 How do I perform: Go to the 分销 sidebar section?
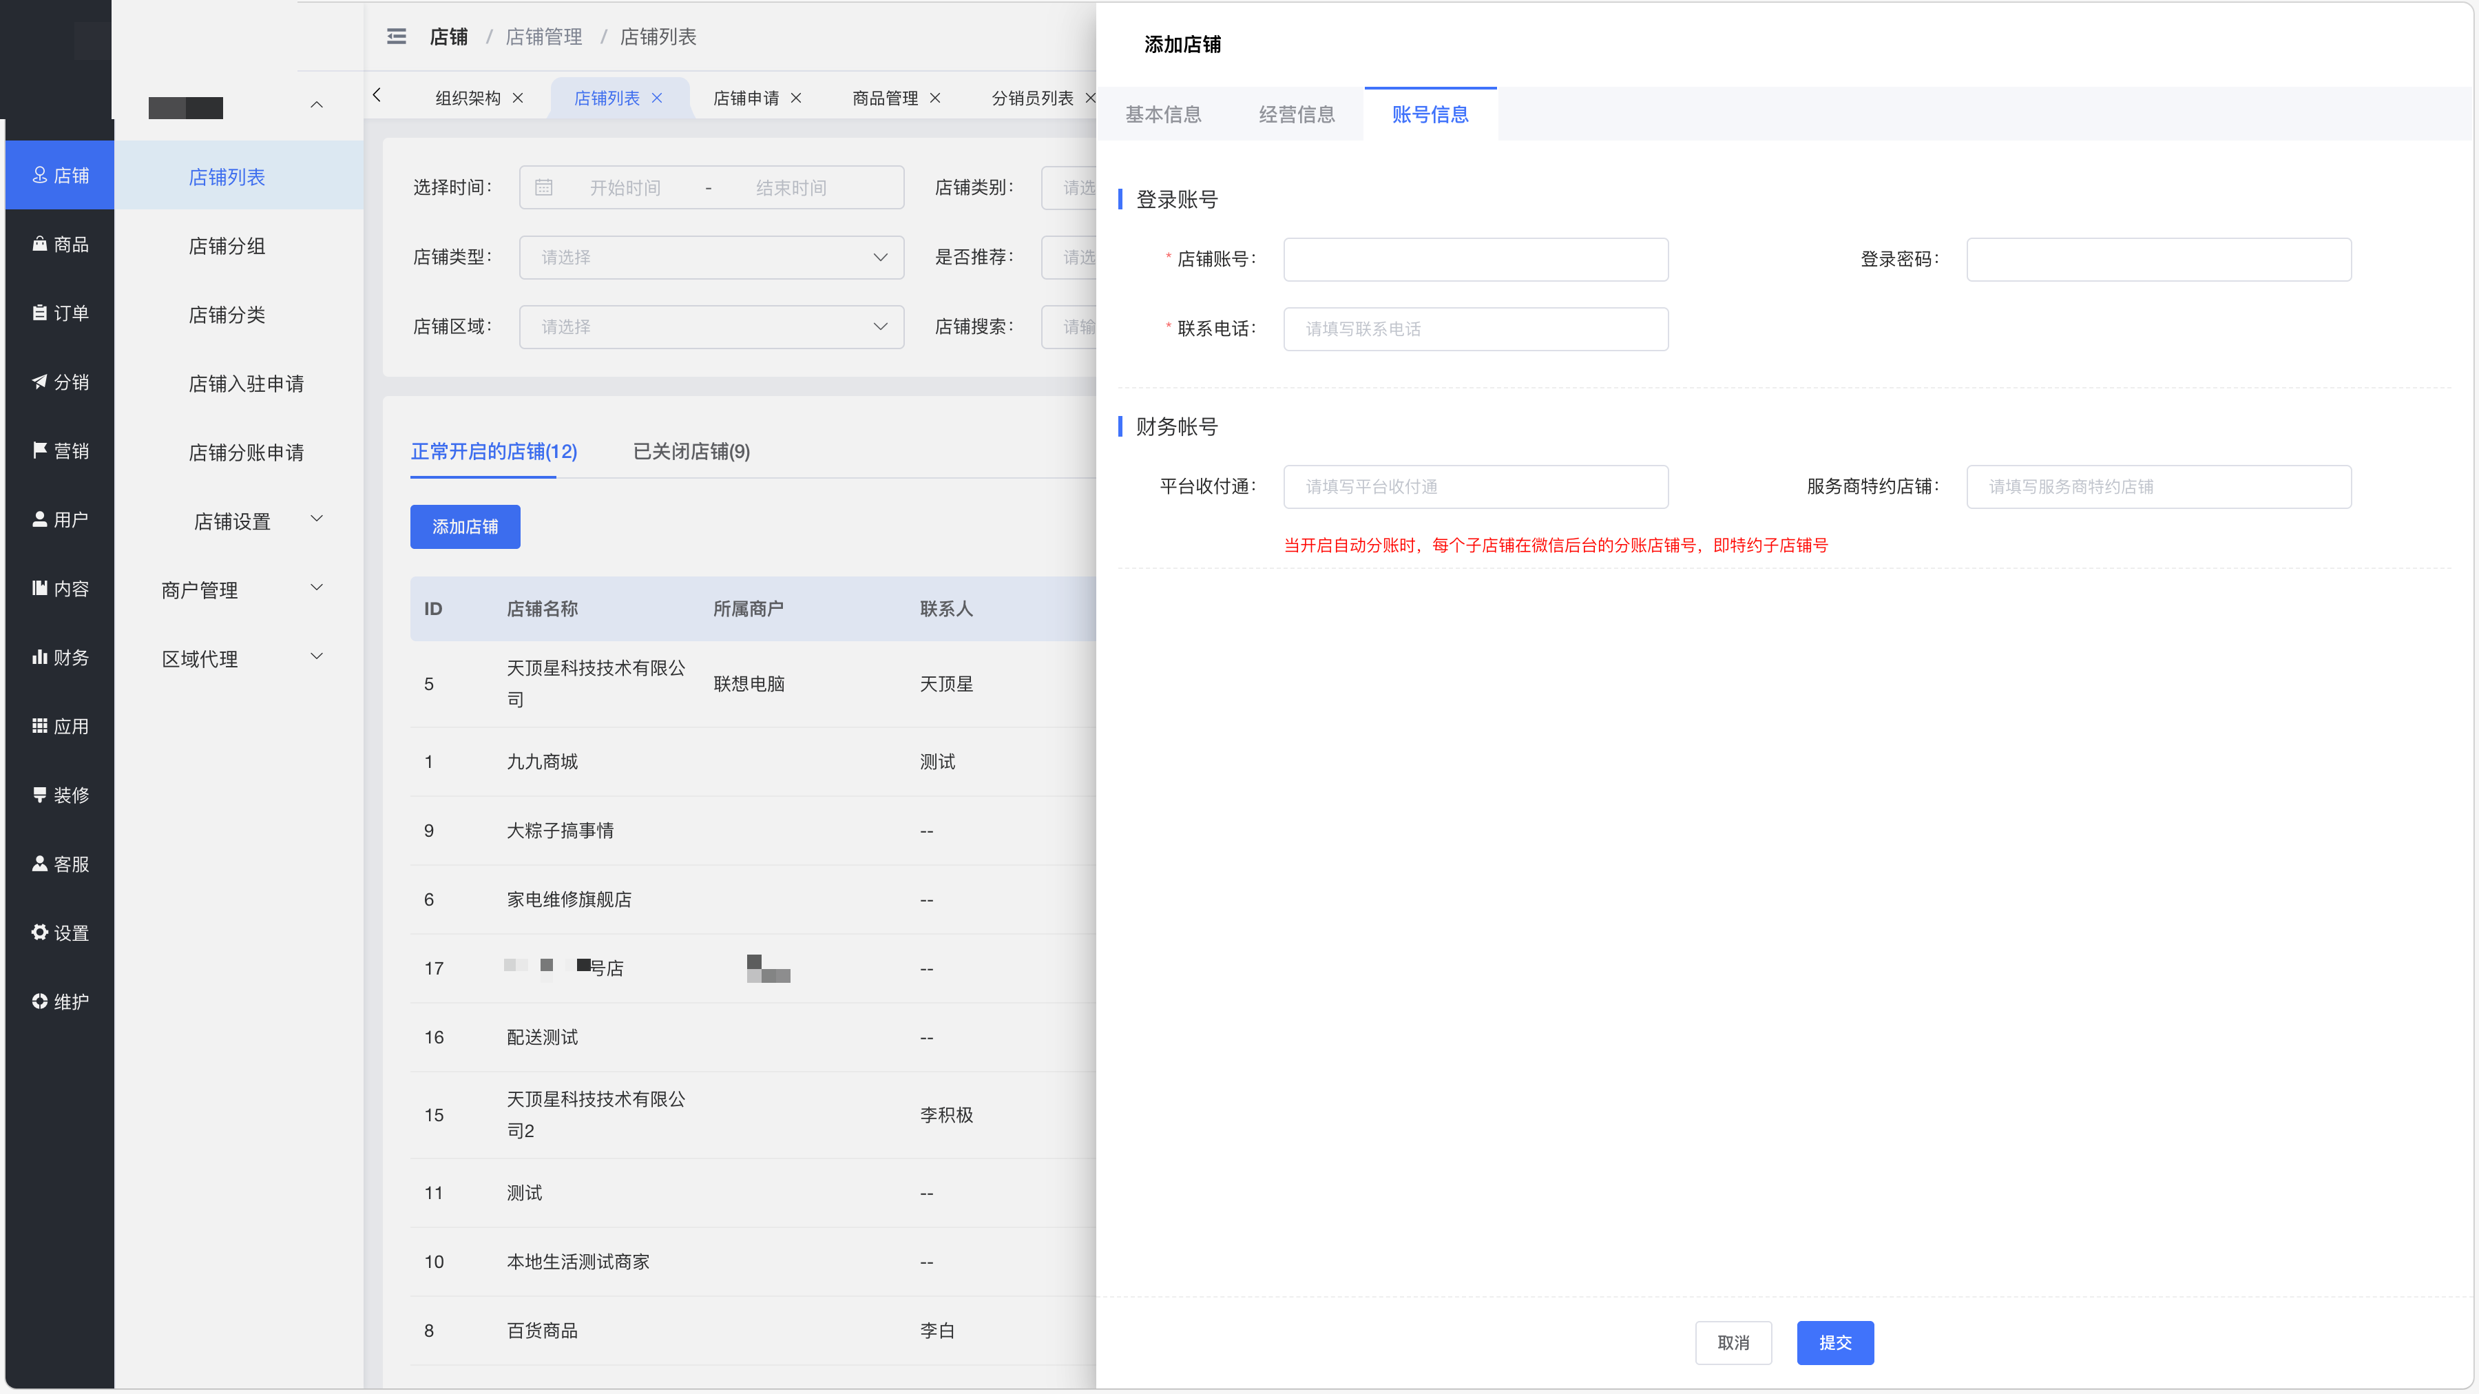(60, 382)
